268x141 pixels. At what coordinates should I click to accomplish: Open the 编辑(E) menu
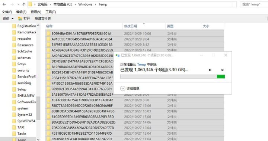click(x=21, y=12)
